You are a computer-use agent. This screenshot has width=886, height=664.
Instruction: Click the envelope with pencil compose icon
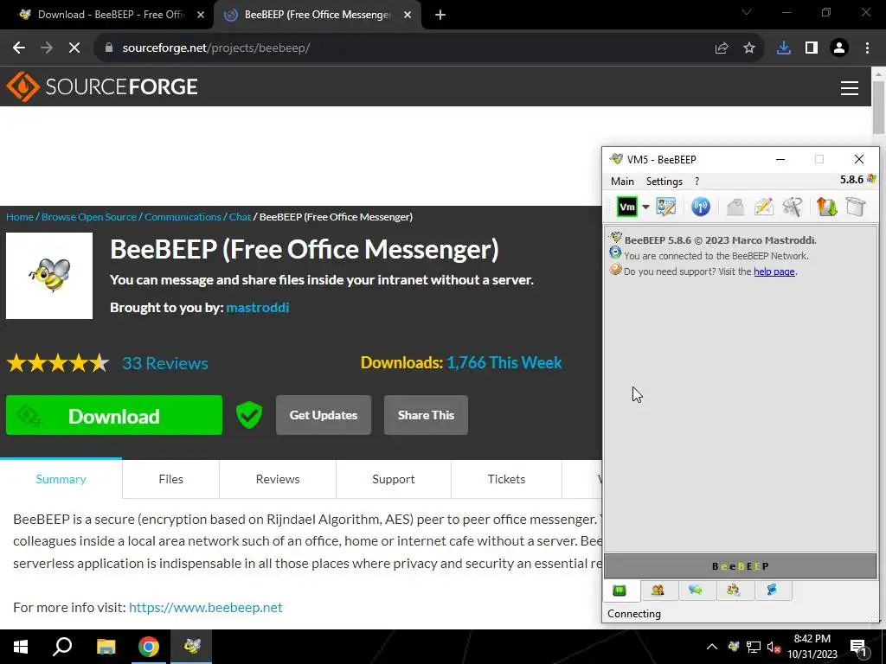(764, 207)
